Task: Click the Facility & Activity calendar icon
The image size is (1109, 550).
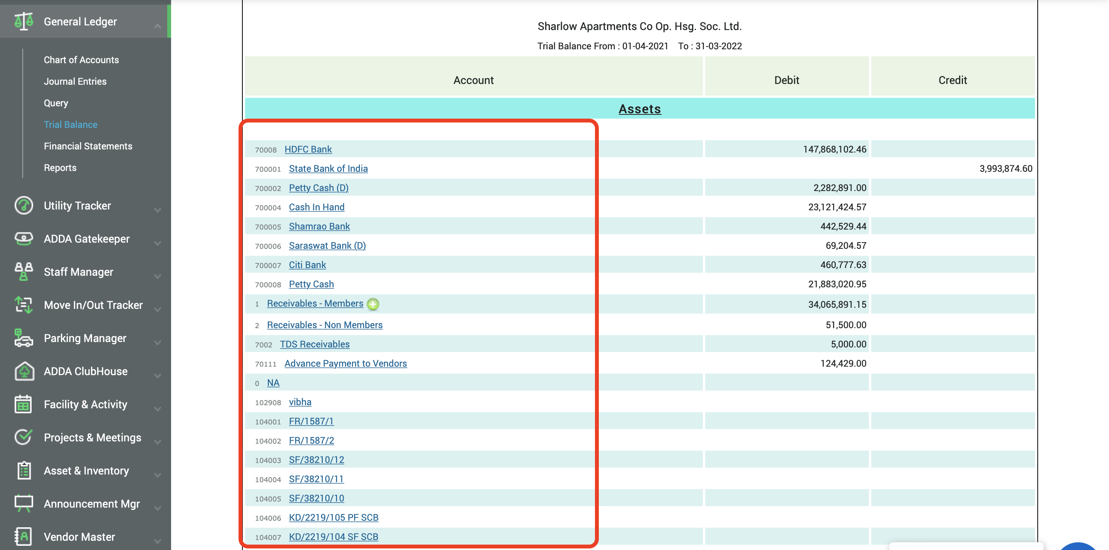Action: click(x=23, y=404)
